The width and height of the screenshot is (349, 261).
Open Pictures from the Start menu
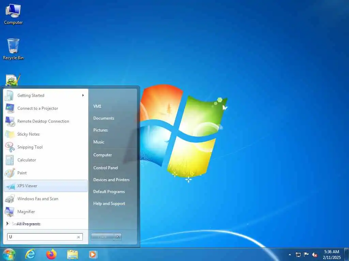[x=101, y=130]
